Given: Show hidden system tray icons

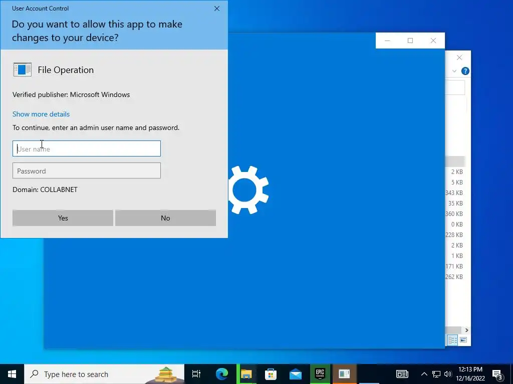Looking at the screenshot, I should pyautogui.click(x=424, y=374).
